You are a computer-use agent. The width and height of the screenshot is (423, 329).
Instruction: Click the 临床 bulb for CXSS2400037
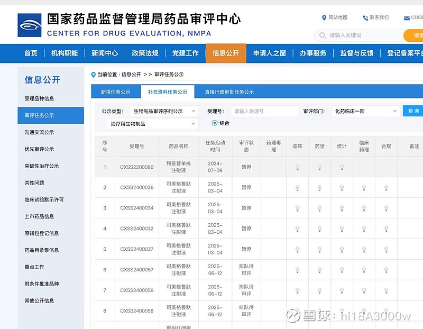pyautogui.click(x=298, y=249)
